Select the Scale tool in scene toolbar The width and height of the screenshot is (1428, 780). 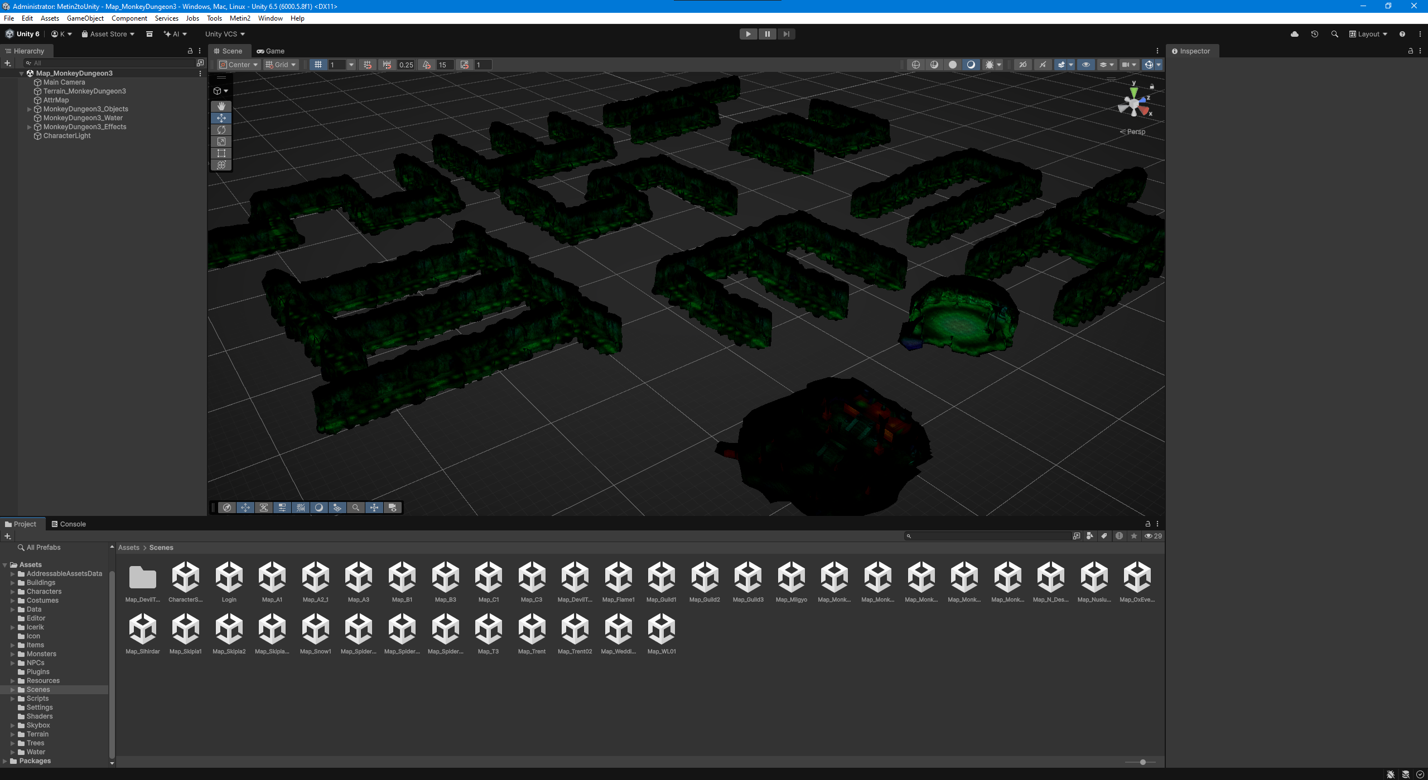221,142
